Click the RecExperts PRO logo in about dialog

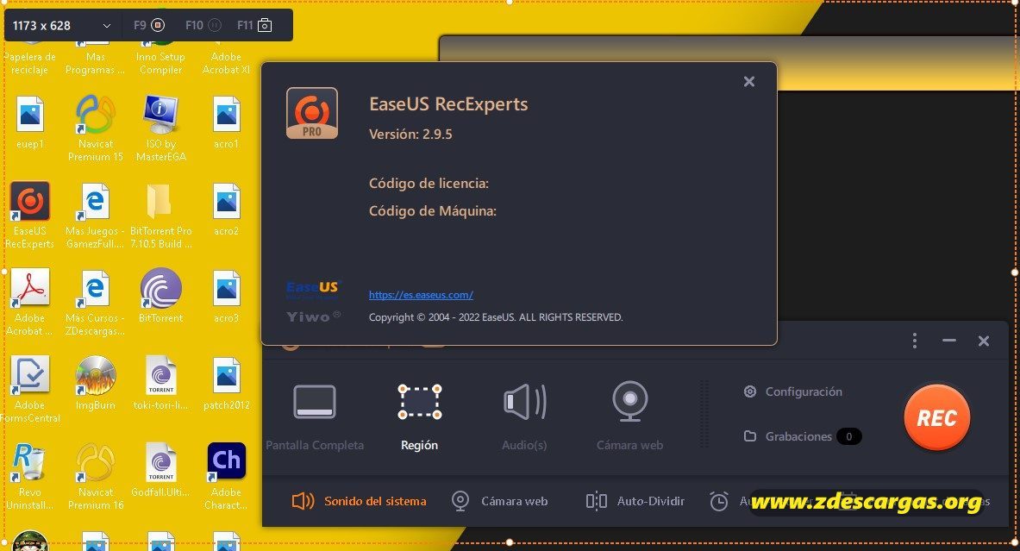click(x=311, y=113)
